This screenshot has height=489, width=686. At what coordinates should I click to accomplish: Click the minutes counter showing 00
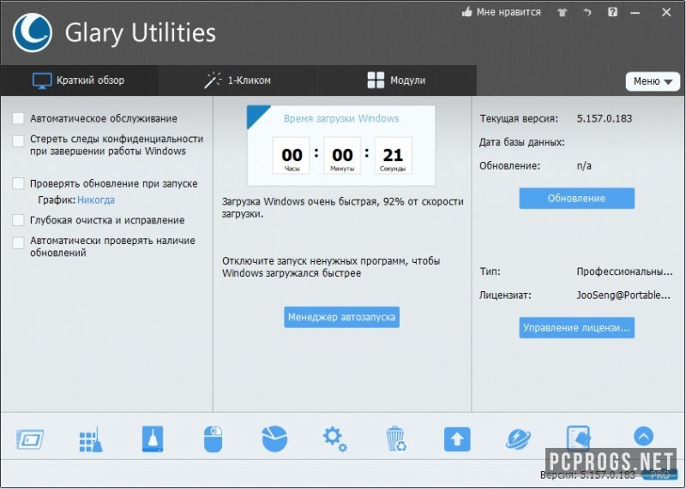tap(342, 156)
